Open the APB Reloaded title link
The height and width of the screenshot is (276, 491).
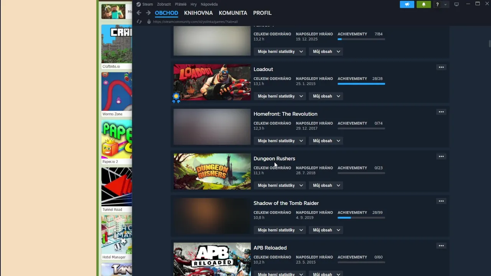270,248
